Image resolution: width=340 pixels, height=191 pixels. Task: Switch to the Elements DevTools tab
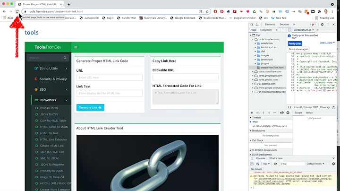[270, 25]
